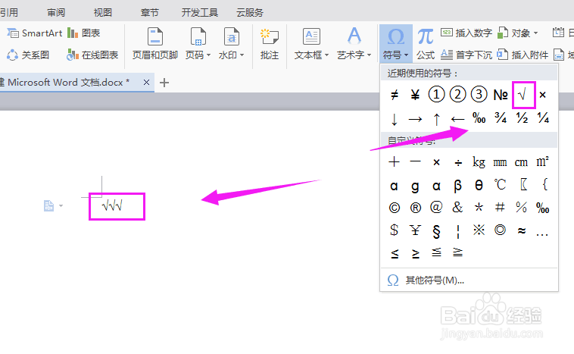Insert the ↑ up arrow symbol

[436, 119]
